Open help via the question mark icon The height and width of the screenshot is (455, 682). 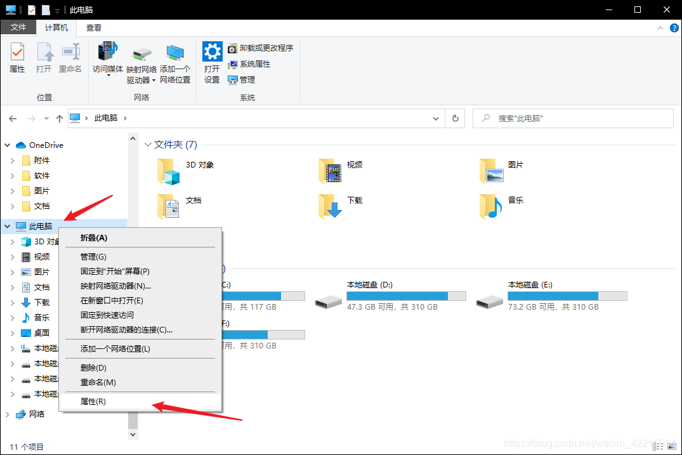coord(674,27)
